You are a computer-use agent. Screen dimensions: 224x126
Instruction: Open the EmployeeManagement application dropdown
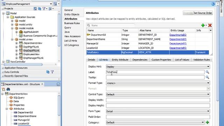(x=51, y=4)
